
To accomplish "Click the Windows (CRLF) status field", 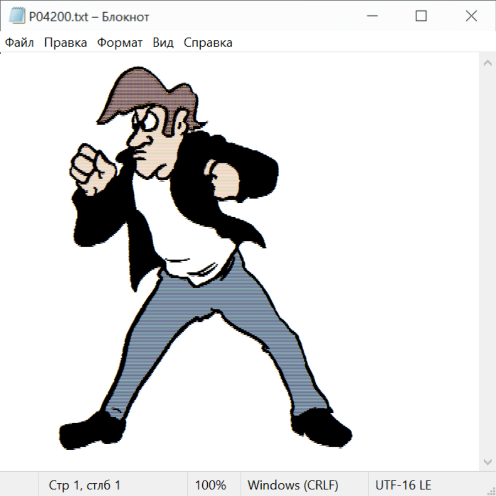I will point(293,485).
